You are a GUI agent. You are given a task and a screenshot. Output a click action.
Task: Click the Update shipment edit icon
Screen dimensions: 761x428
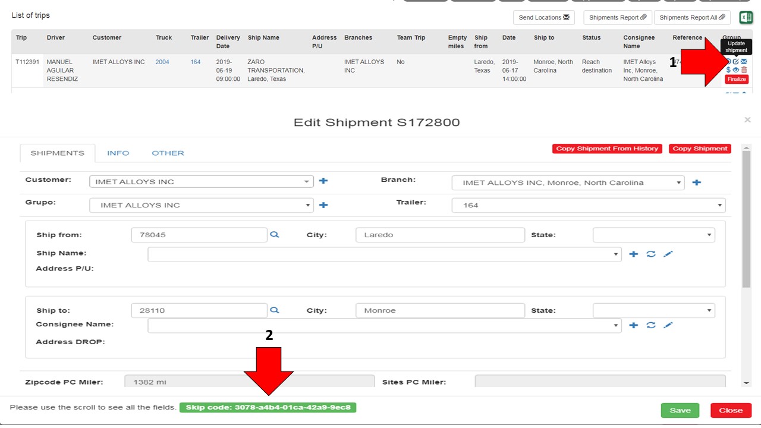(x=736, y=62)
